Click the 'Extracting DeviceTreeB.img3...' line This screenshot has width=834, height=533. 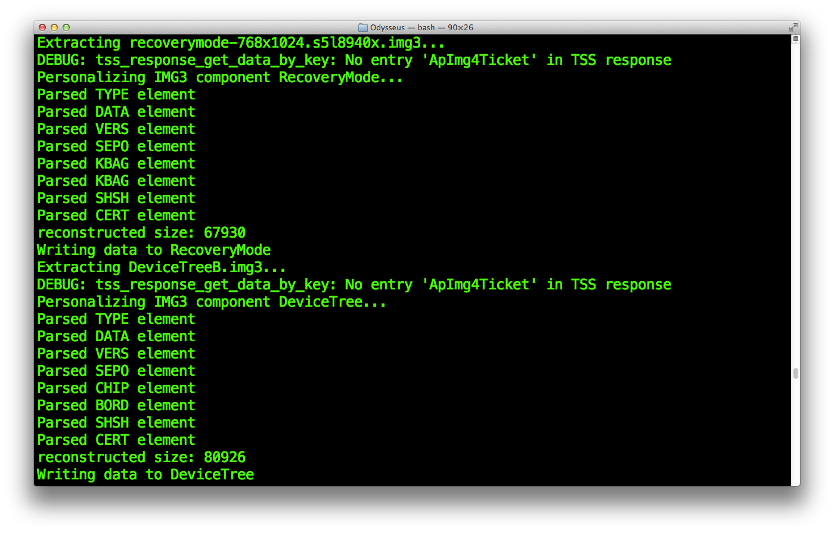162,267
